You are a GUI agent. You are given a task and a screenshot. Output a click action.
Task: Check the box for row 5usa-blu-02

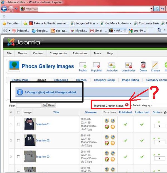[18, 140]
